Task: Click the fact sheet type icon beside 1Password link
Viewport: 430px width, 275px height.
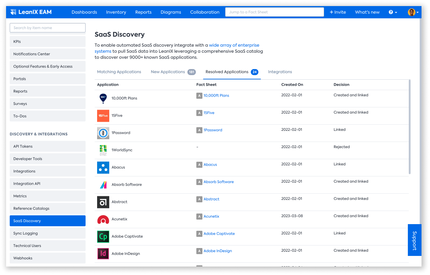Action: (199, 130)
